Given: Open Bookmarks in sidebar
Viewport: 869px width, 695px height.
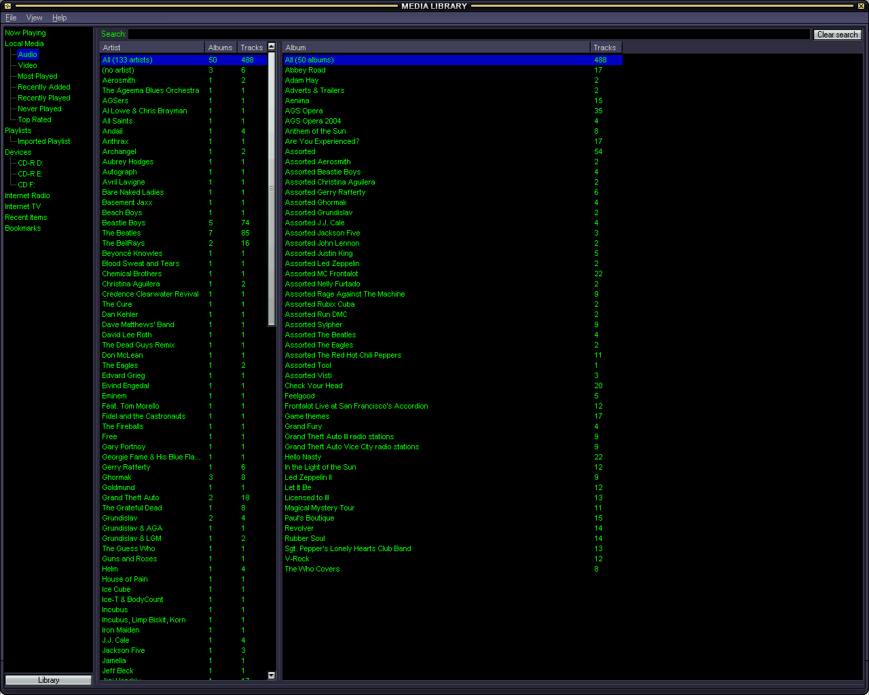Looking at the screenshot, I should (22, 228).
